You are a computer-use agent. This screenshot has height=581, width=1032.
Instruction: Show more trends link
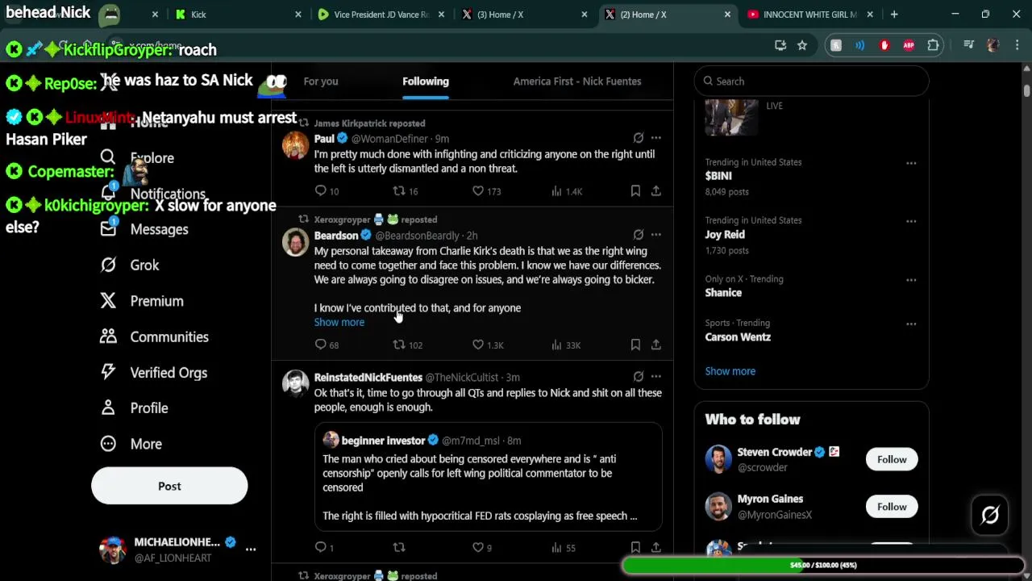click(x=730, y=371)
